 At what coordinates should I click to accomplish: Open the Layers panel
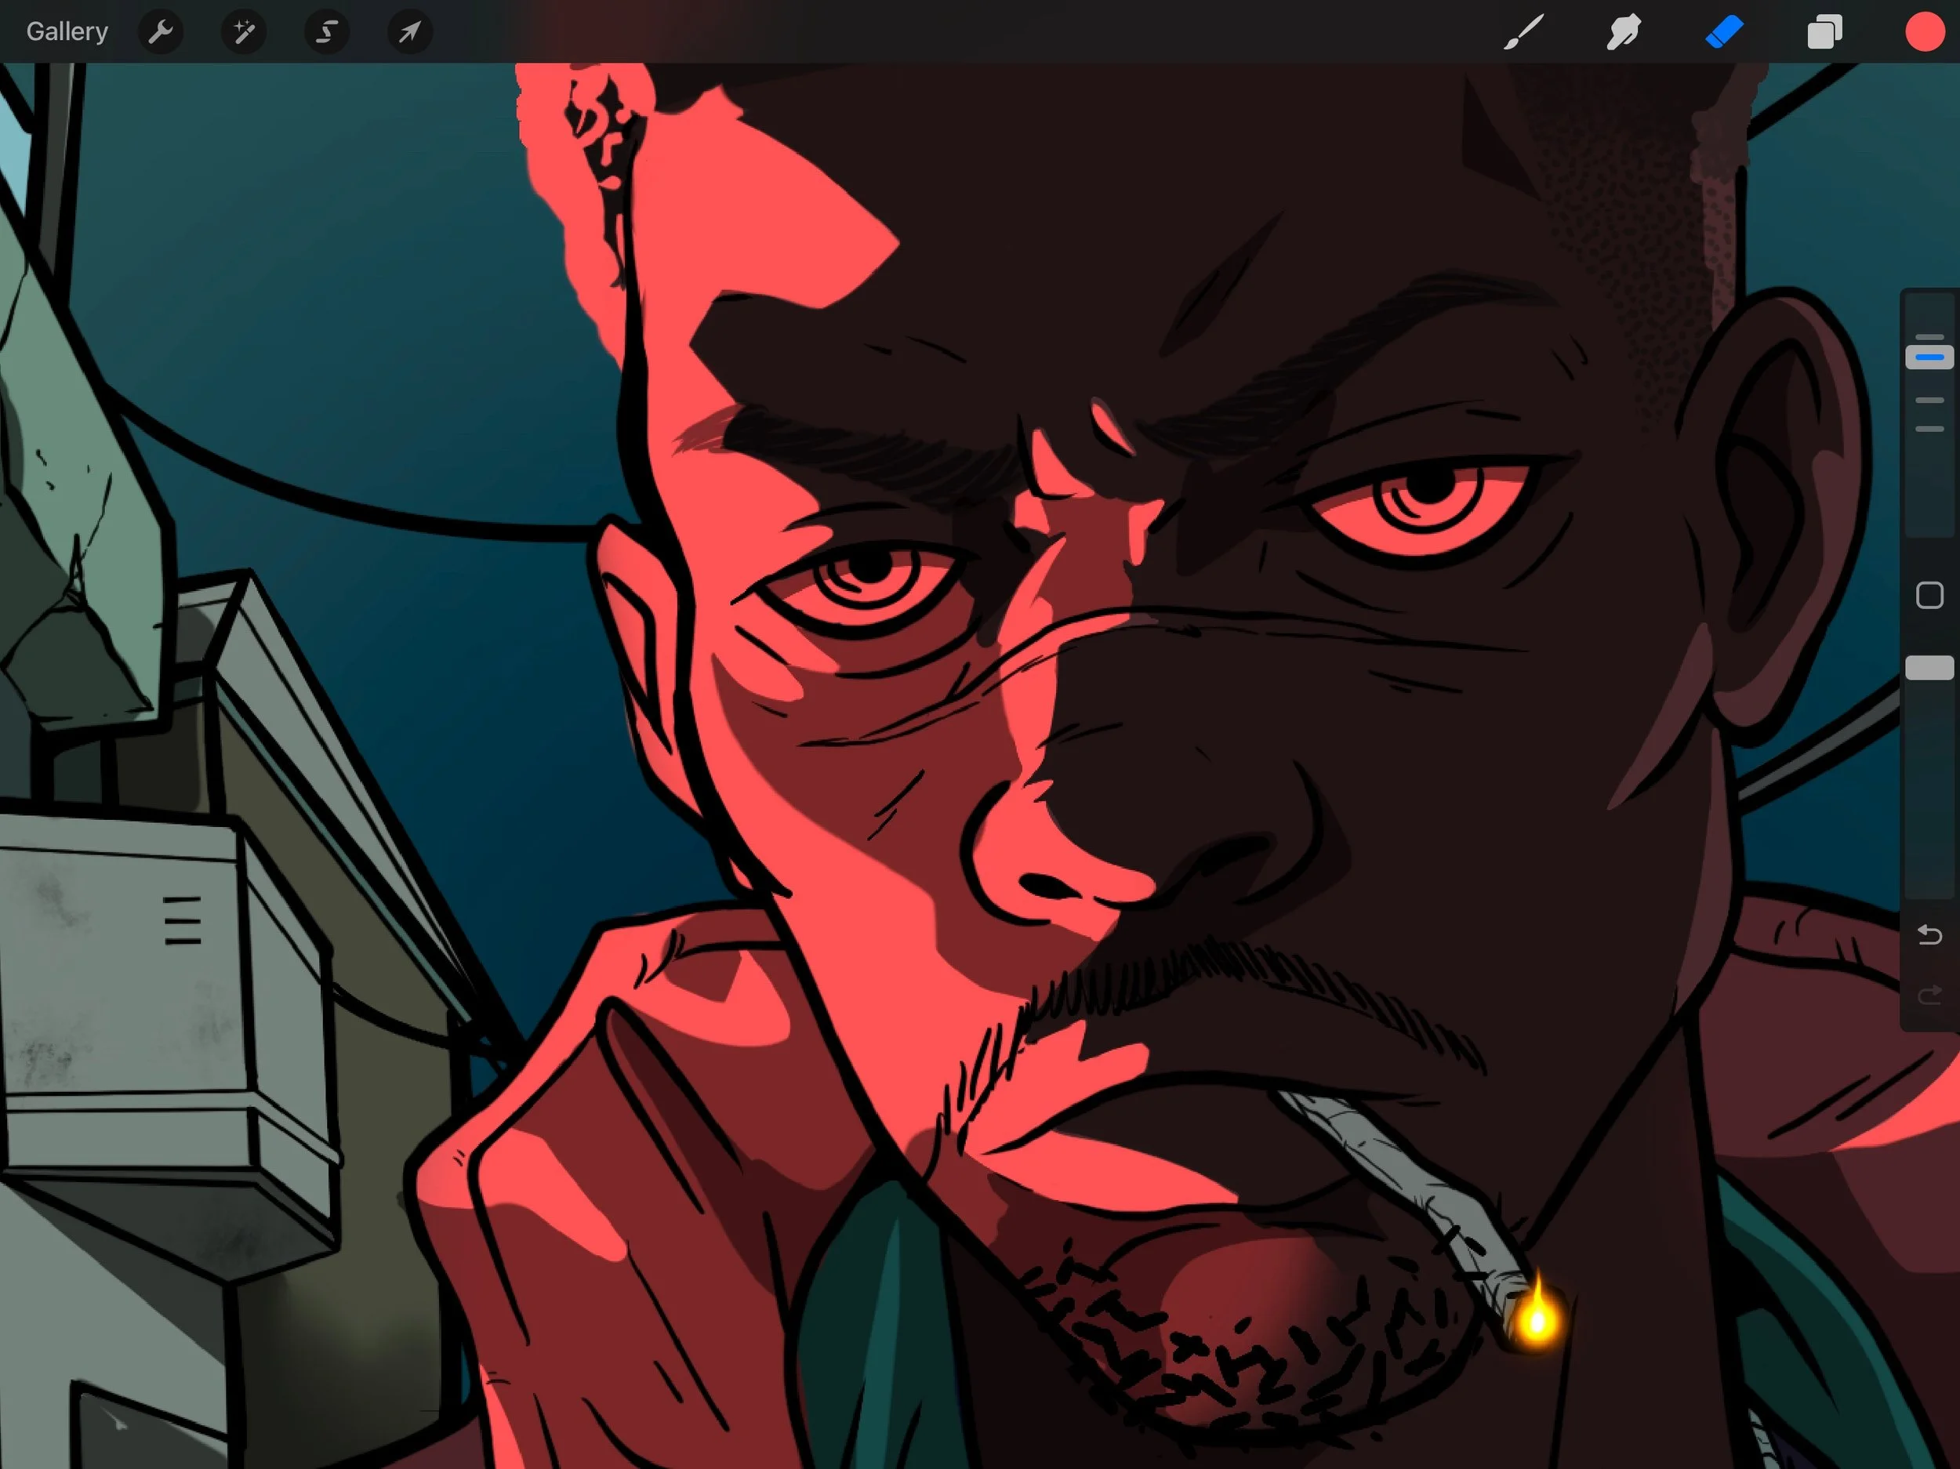tap(1824, 33)
